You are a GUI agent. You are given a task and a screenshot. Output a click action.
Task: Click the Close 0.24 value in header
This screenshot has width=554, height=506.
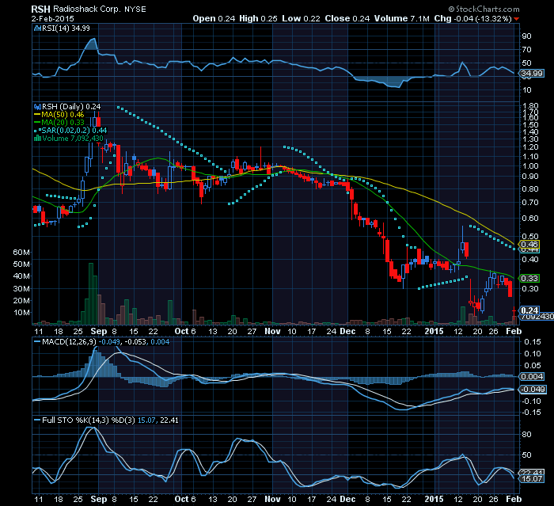click(x=347, y=18)
